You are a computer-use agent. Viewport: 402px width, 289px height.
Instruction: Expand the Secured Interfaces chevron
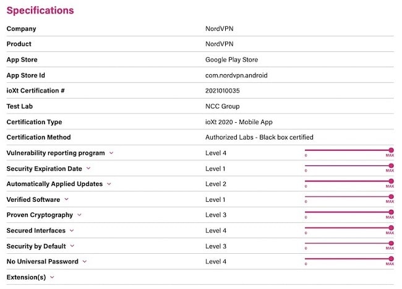[x=72, y=230]
